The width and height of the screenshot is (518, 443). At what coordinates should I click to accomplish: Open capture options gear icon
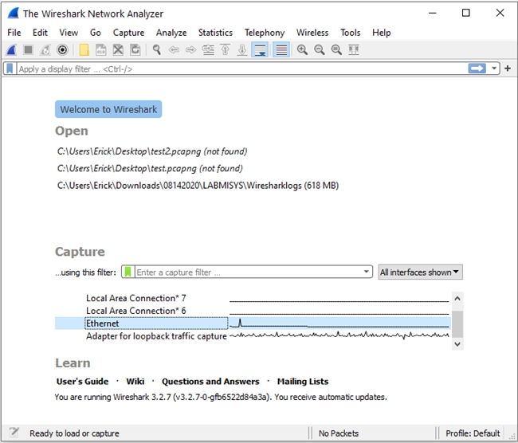point(62,50)
